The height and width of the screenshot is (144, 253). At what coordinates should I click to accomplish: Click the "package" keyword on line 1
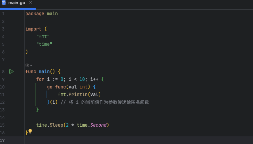click(35, 14)
